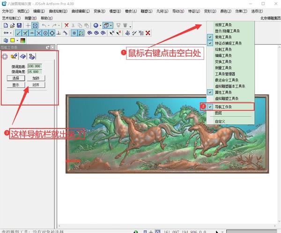Viewport: 281px width, 233px height.
Task: Toggle circle center snap icon
Action: pyautogui.click(x=45, y=33)
